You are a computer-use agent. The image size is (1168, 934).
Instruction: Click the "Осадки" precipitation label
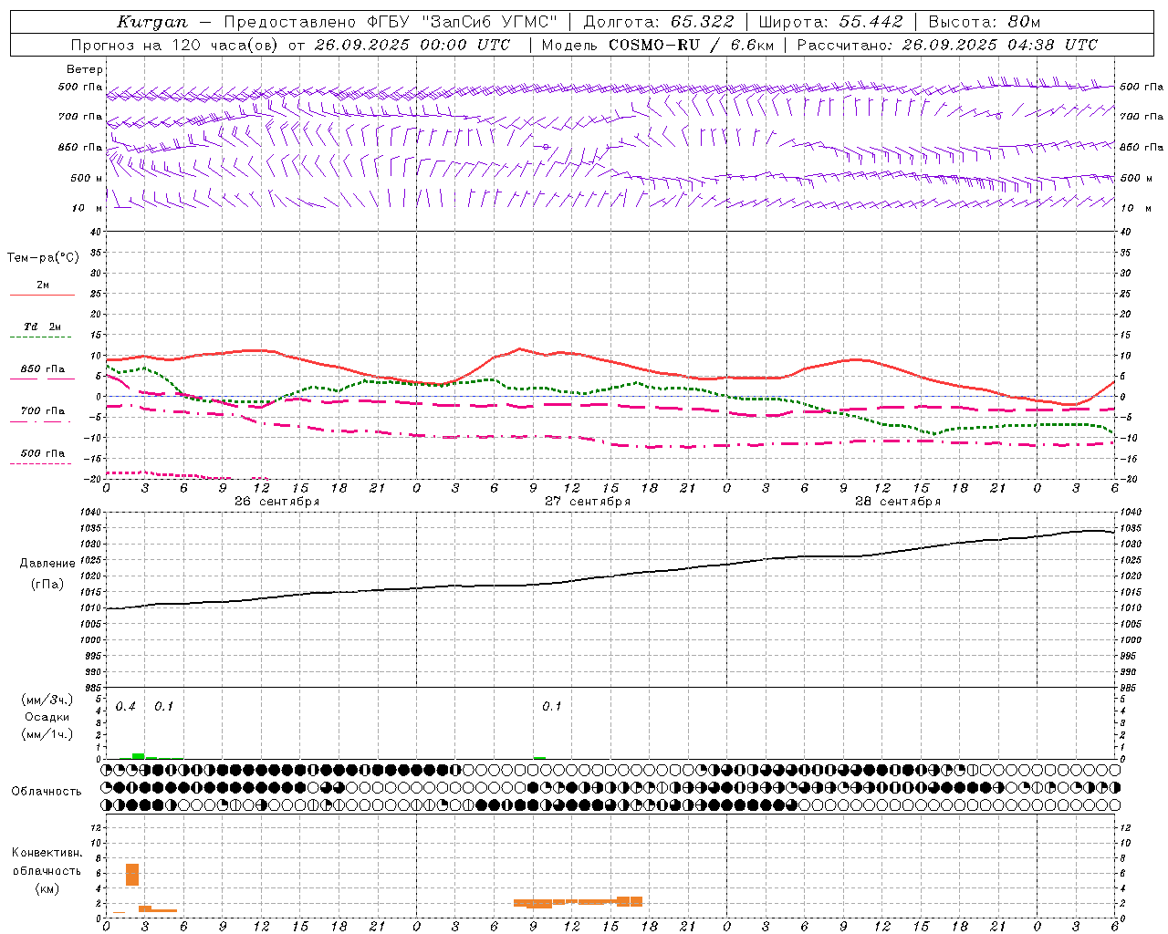(47, 717)
